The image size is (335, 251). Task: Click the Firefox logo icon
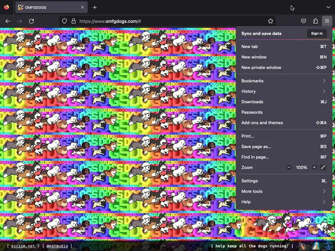7,7
